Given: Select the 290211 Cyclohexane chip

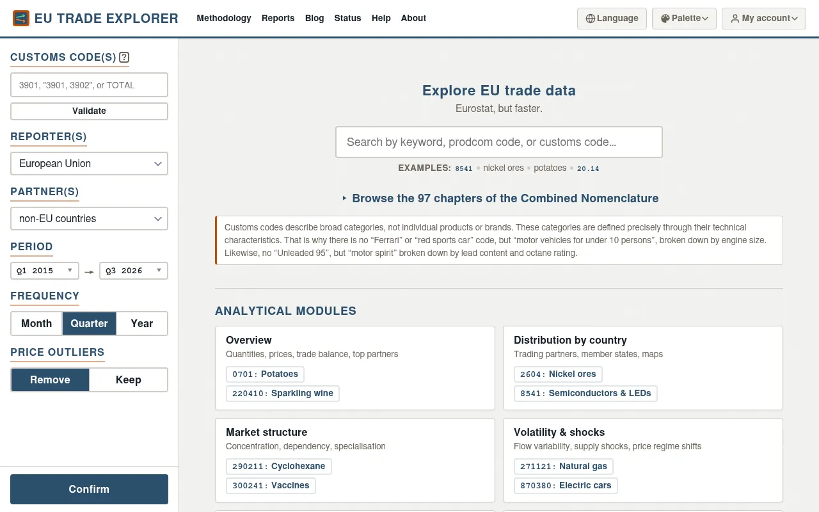Looking at the screenshot, I should (279, 467).
